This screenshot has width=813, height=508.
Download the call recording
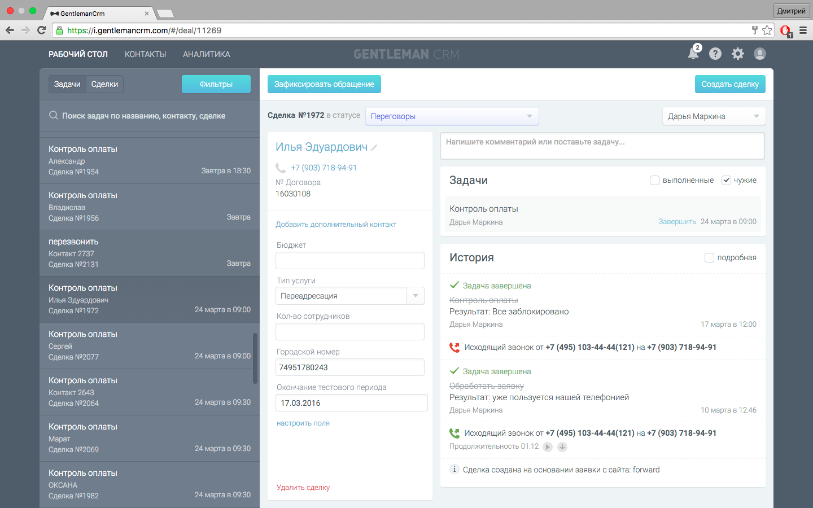[x=562, y=447]
